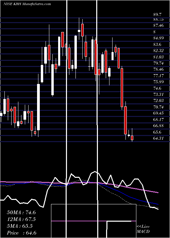Click the 65.6 price level label

point(157,132)
